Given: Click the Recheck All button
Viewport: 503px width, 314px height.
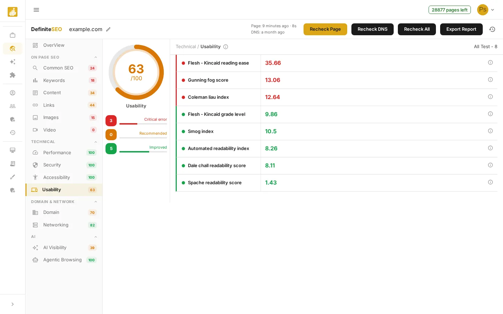Looking at the screenshot, I should (417, 29).
